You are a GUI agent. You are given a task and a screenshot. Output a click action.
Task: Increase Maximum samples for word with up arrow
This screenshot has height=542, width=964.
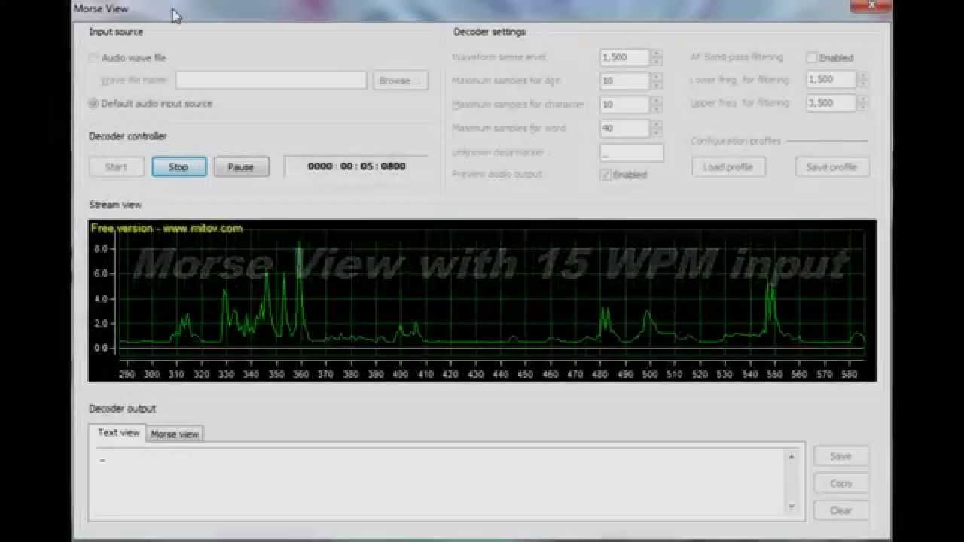coord(656,124)
